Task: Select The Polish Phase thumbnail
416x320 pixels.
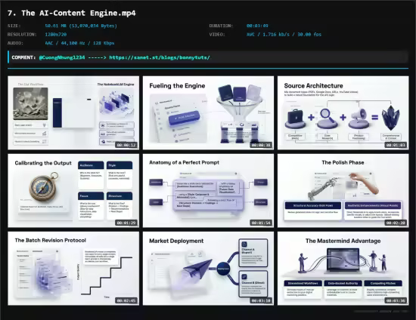Action: point(343,191)
